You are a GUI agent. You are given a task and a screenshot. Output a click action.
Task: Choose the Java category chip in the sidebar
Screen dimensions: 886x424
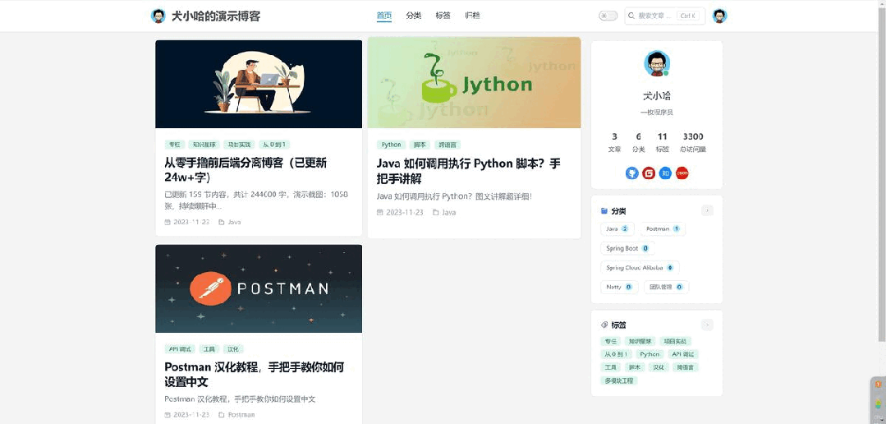(x=617, y=229)
